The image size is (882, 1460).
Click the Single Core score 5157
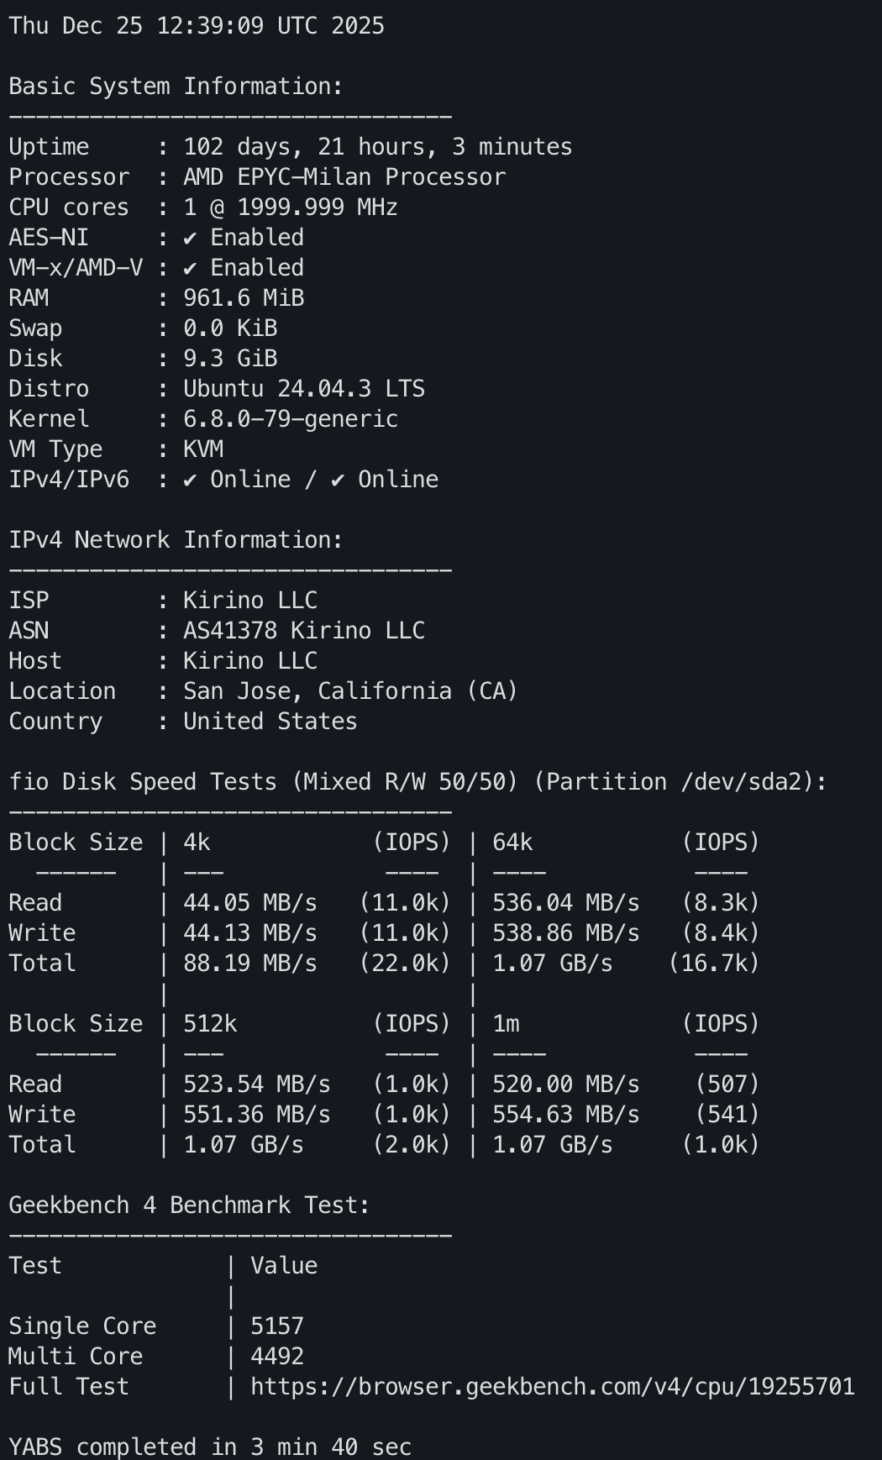pyautogui.click(x=277, y=1326)
